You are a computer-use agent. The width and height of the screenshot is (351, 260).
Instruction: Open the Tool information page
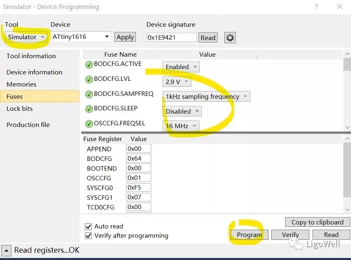tap(31, 56)
